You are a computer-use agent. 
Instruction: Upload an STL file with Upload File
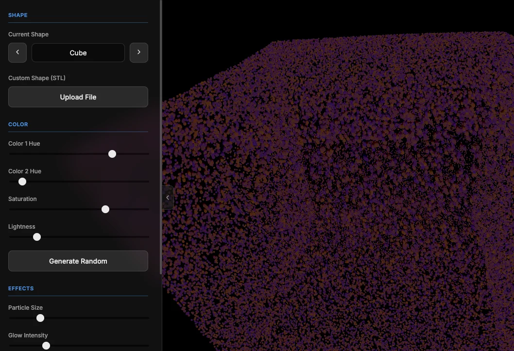point(78,97)
